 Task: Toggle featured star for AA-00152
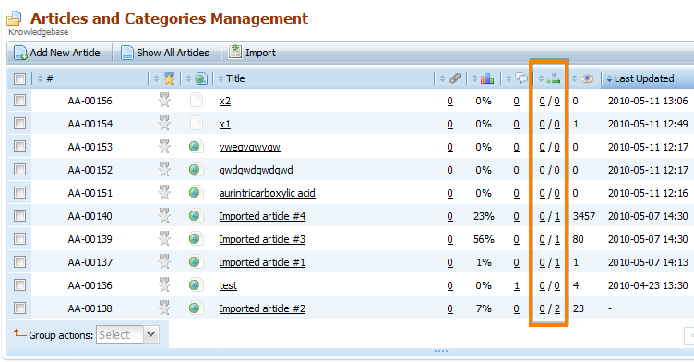click(x=164, y=169)
